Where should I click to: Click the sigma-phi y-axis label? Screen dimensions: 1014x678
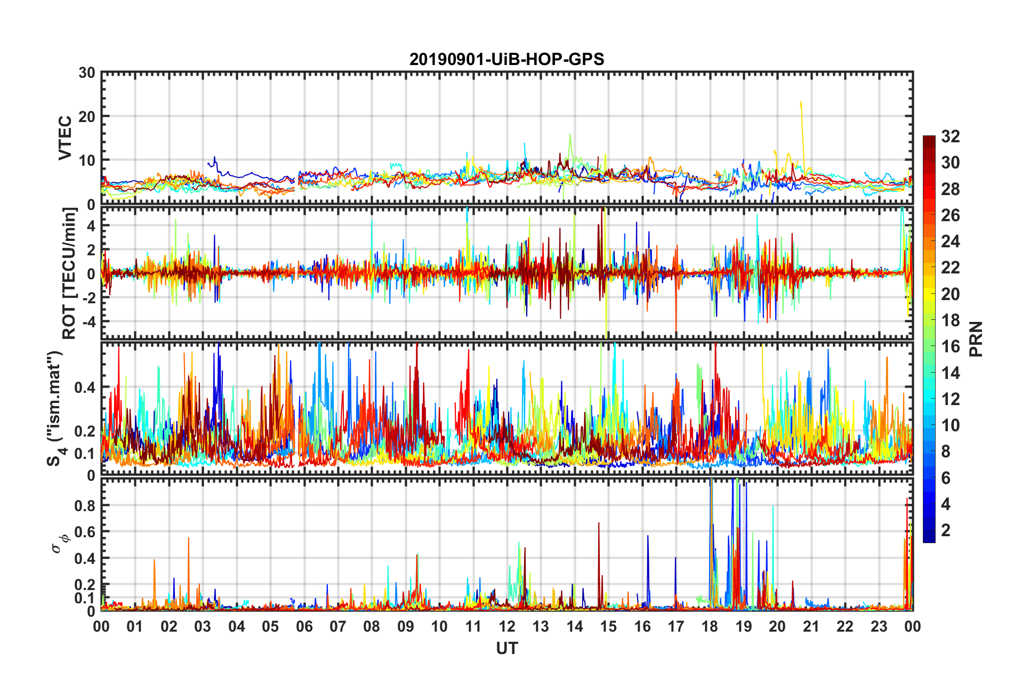pyautogui.click(x=60, y=543)
